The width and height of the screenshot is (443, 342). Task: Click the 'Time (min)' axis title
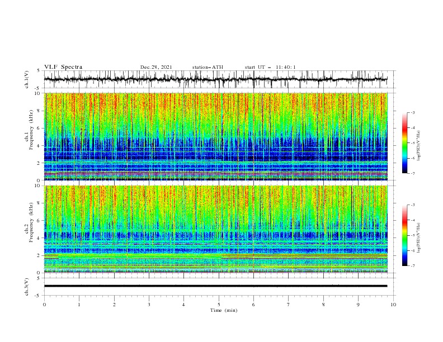coord(224,310)
